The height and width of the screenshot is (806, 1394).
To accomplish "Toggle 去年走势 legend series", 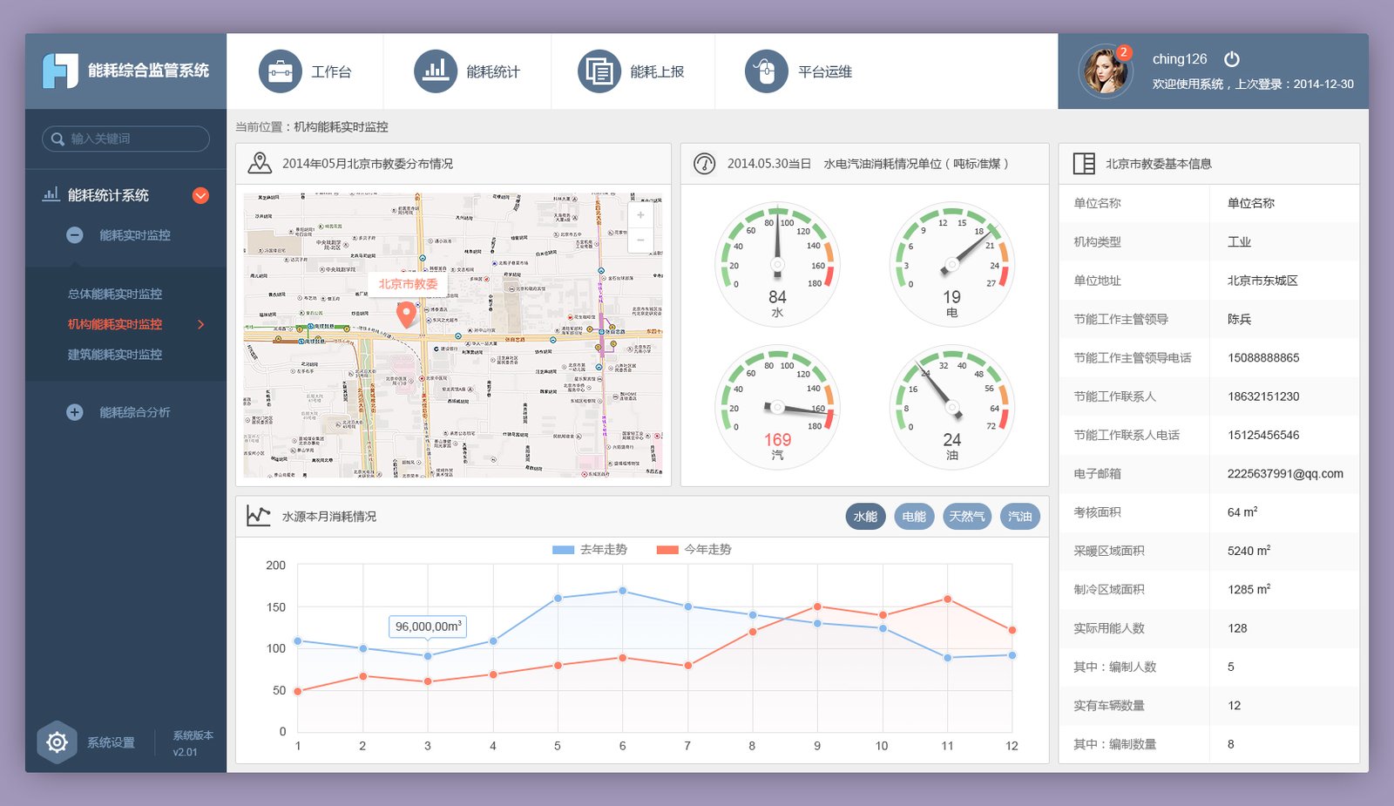I will 590,550.
